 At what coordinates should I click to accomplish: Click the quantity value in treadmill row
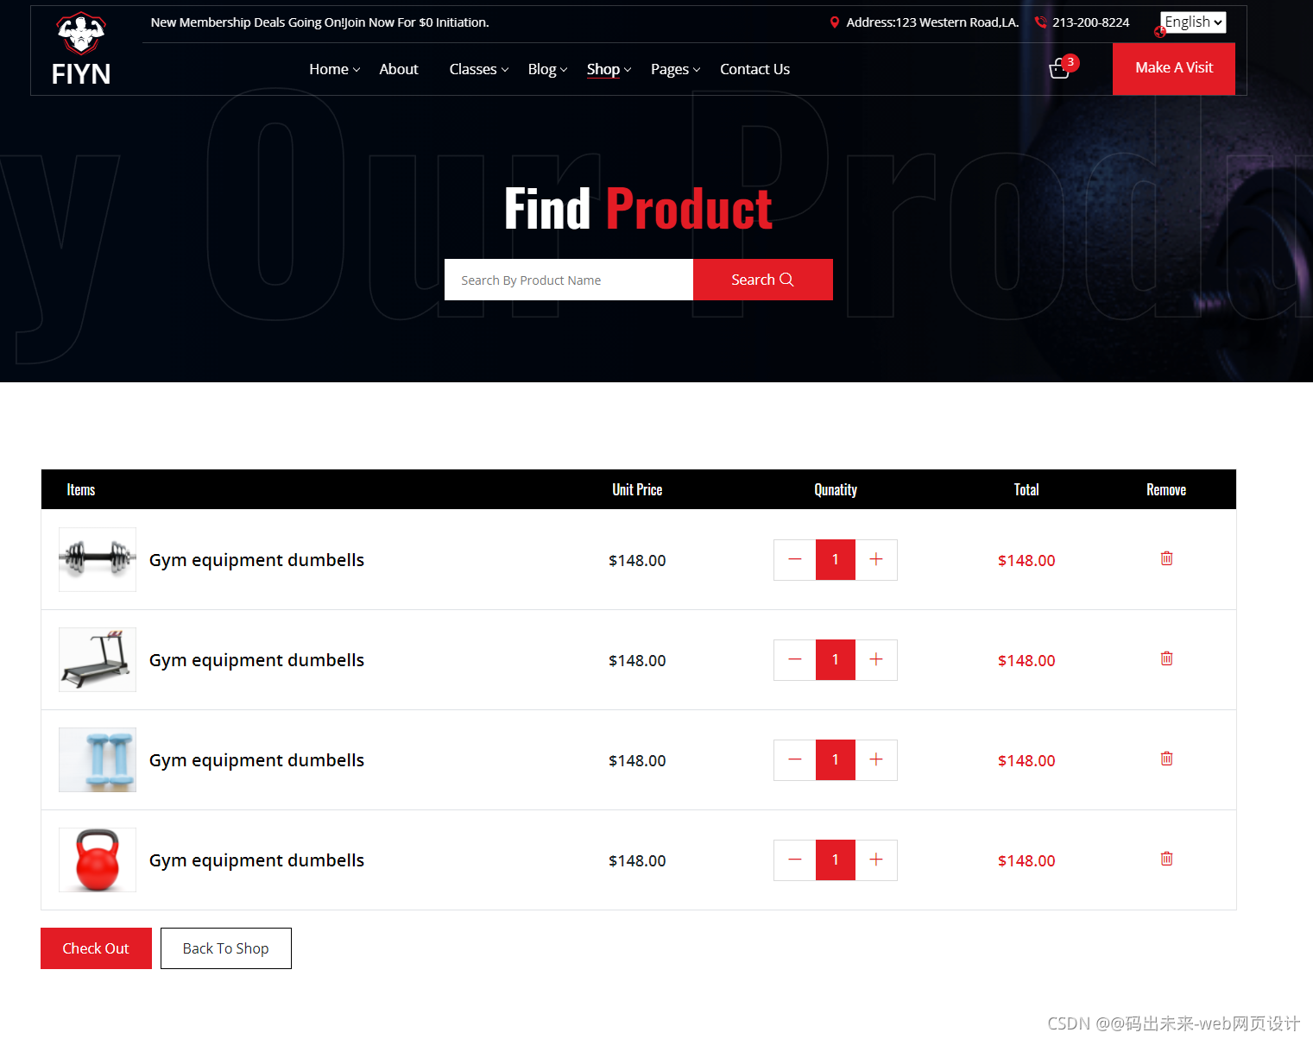pos(836,660)
